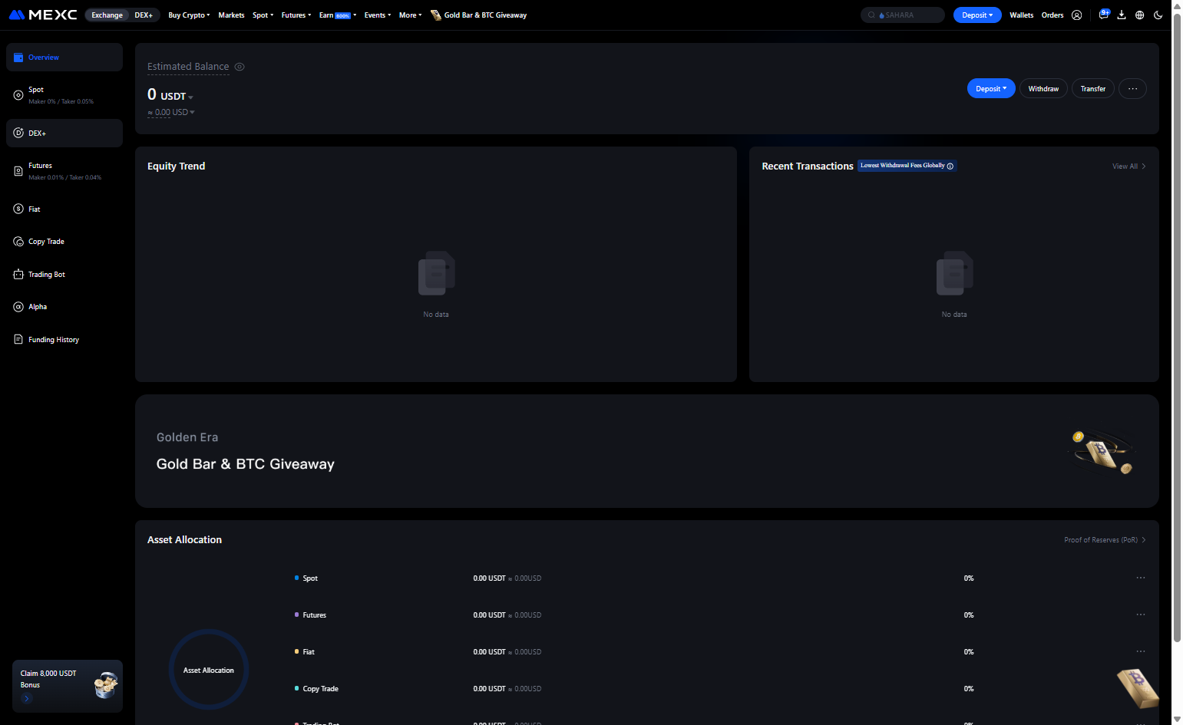
Task: Switch to DEX+ mode in header
Action: [144, 15]
